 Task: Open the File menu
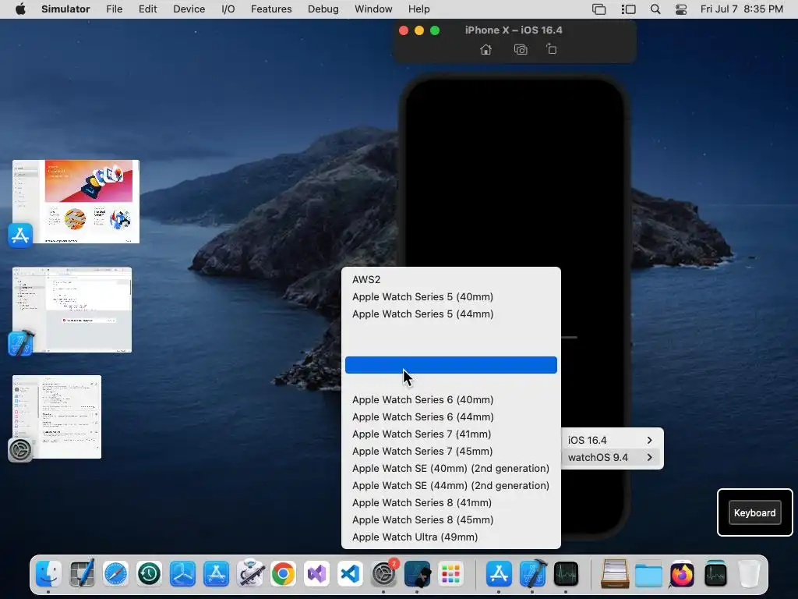[x=114, y=9]
